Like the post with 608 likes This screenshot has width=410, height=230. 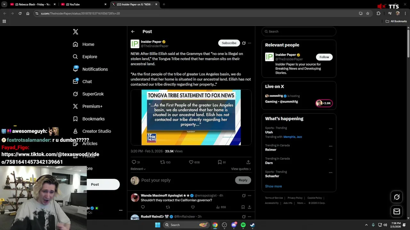pos(191,162)
